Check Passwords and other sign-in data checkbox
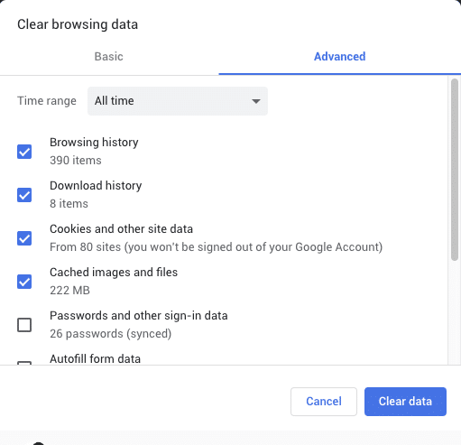Viewport: 461px width, 445px height. point(24,325)
